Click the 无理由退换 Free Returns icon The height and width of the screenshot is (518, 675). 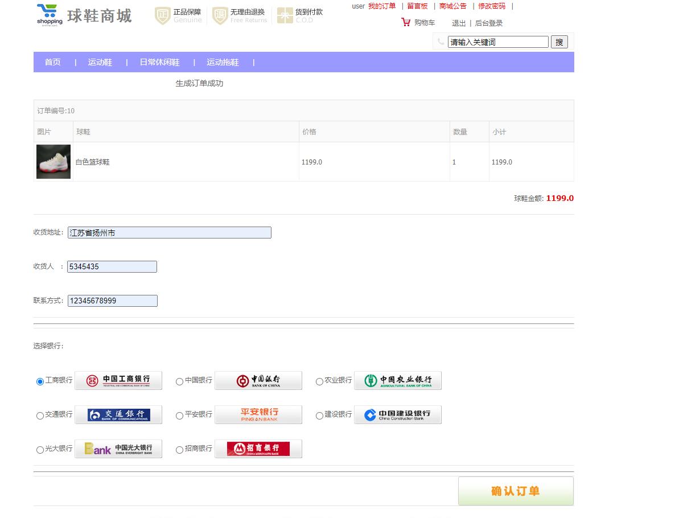220,15
